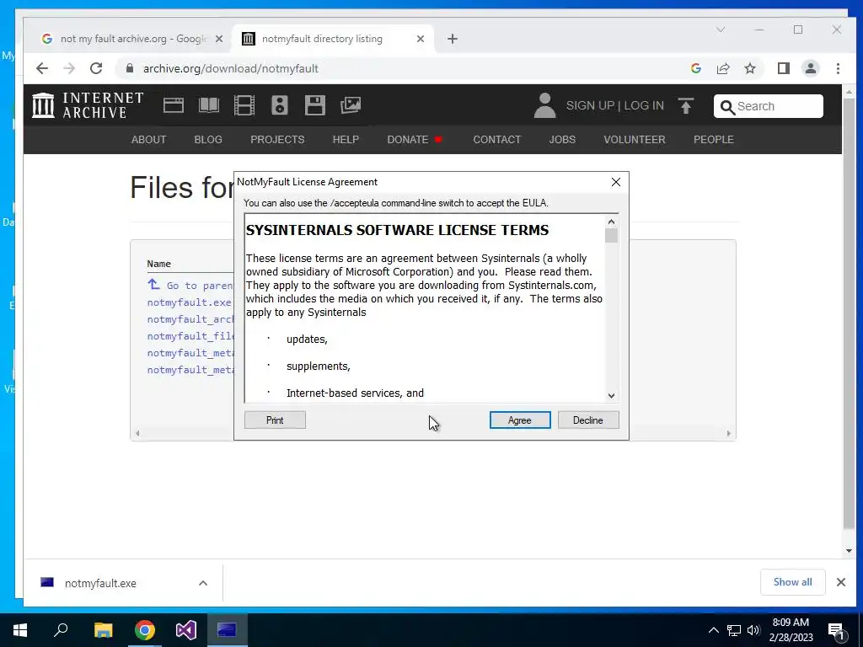Switch to 'not my fault archive.org' Google tab

click(132, 39)
